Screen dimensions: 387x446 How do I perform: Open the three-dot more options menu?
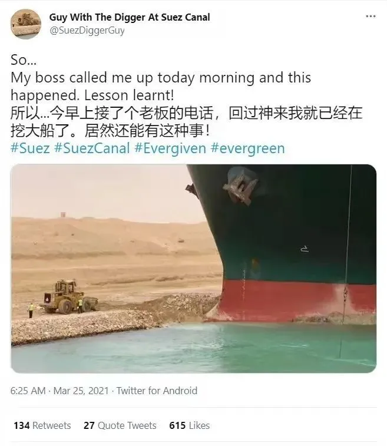(x=371, y=16)
